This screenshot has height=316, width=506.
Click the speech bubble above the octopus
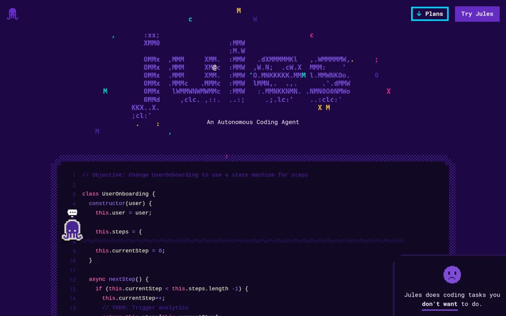click(73, 213)
